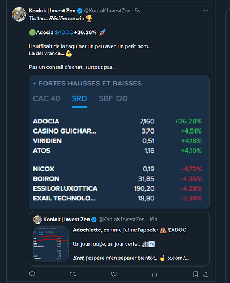This screenshot has width=230, height=283.
Task: View post analytics bar chart icon
Action: tap(155, 274)
